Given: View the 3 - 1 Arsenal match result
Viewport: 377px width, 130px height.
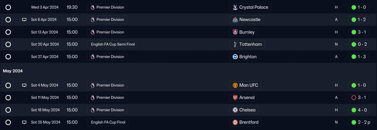Looking at the screenshot, I should pyautogui.click(x=358, y=98).
